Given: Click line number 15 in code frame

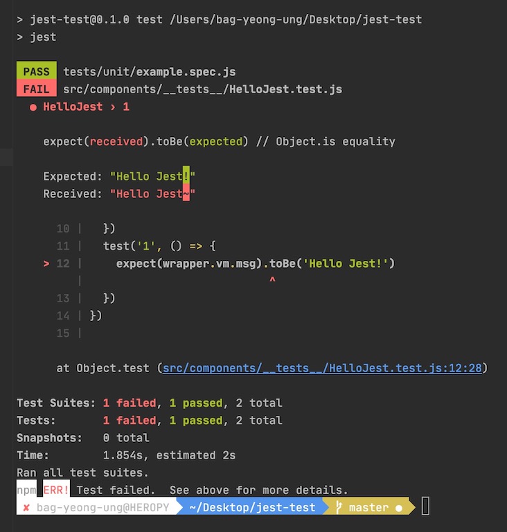Looking at the screenshot, I should point(63,333).
